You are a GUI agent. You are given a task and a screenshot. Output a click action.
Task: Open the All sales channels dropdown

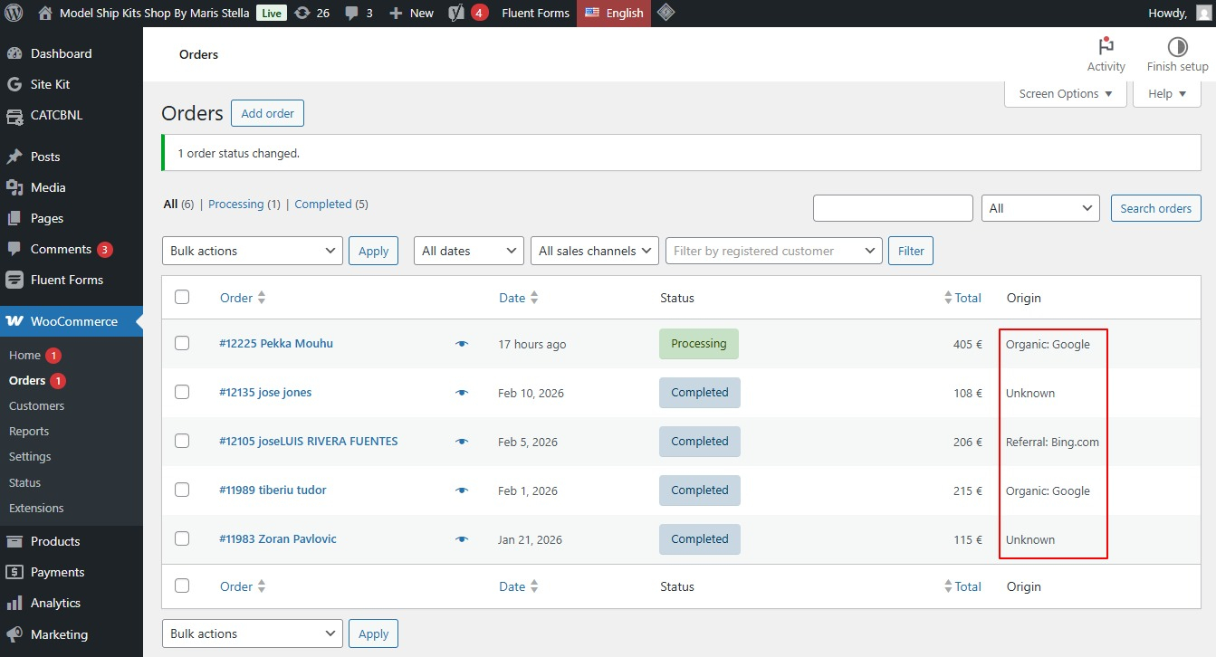click(x=594, y=251)
